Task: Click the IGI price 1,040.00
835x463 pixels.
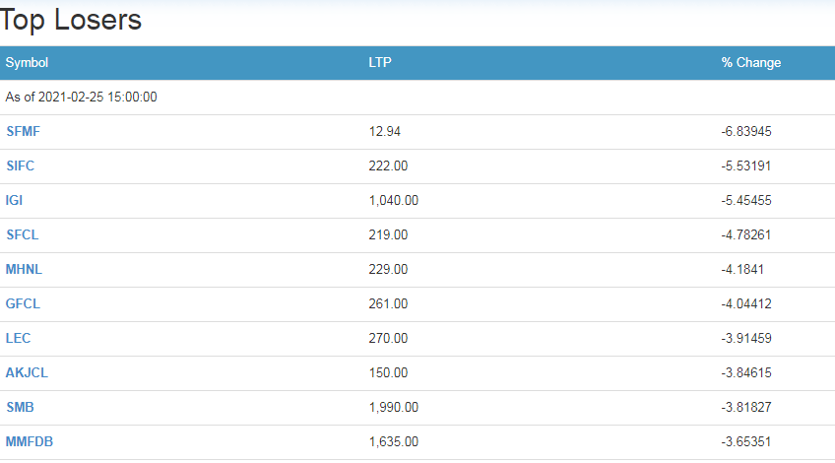Action: (x=393, y=200)
